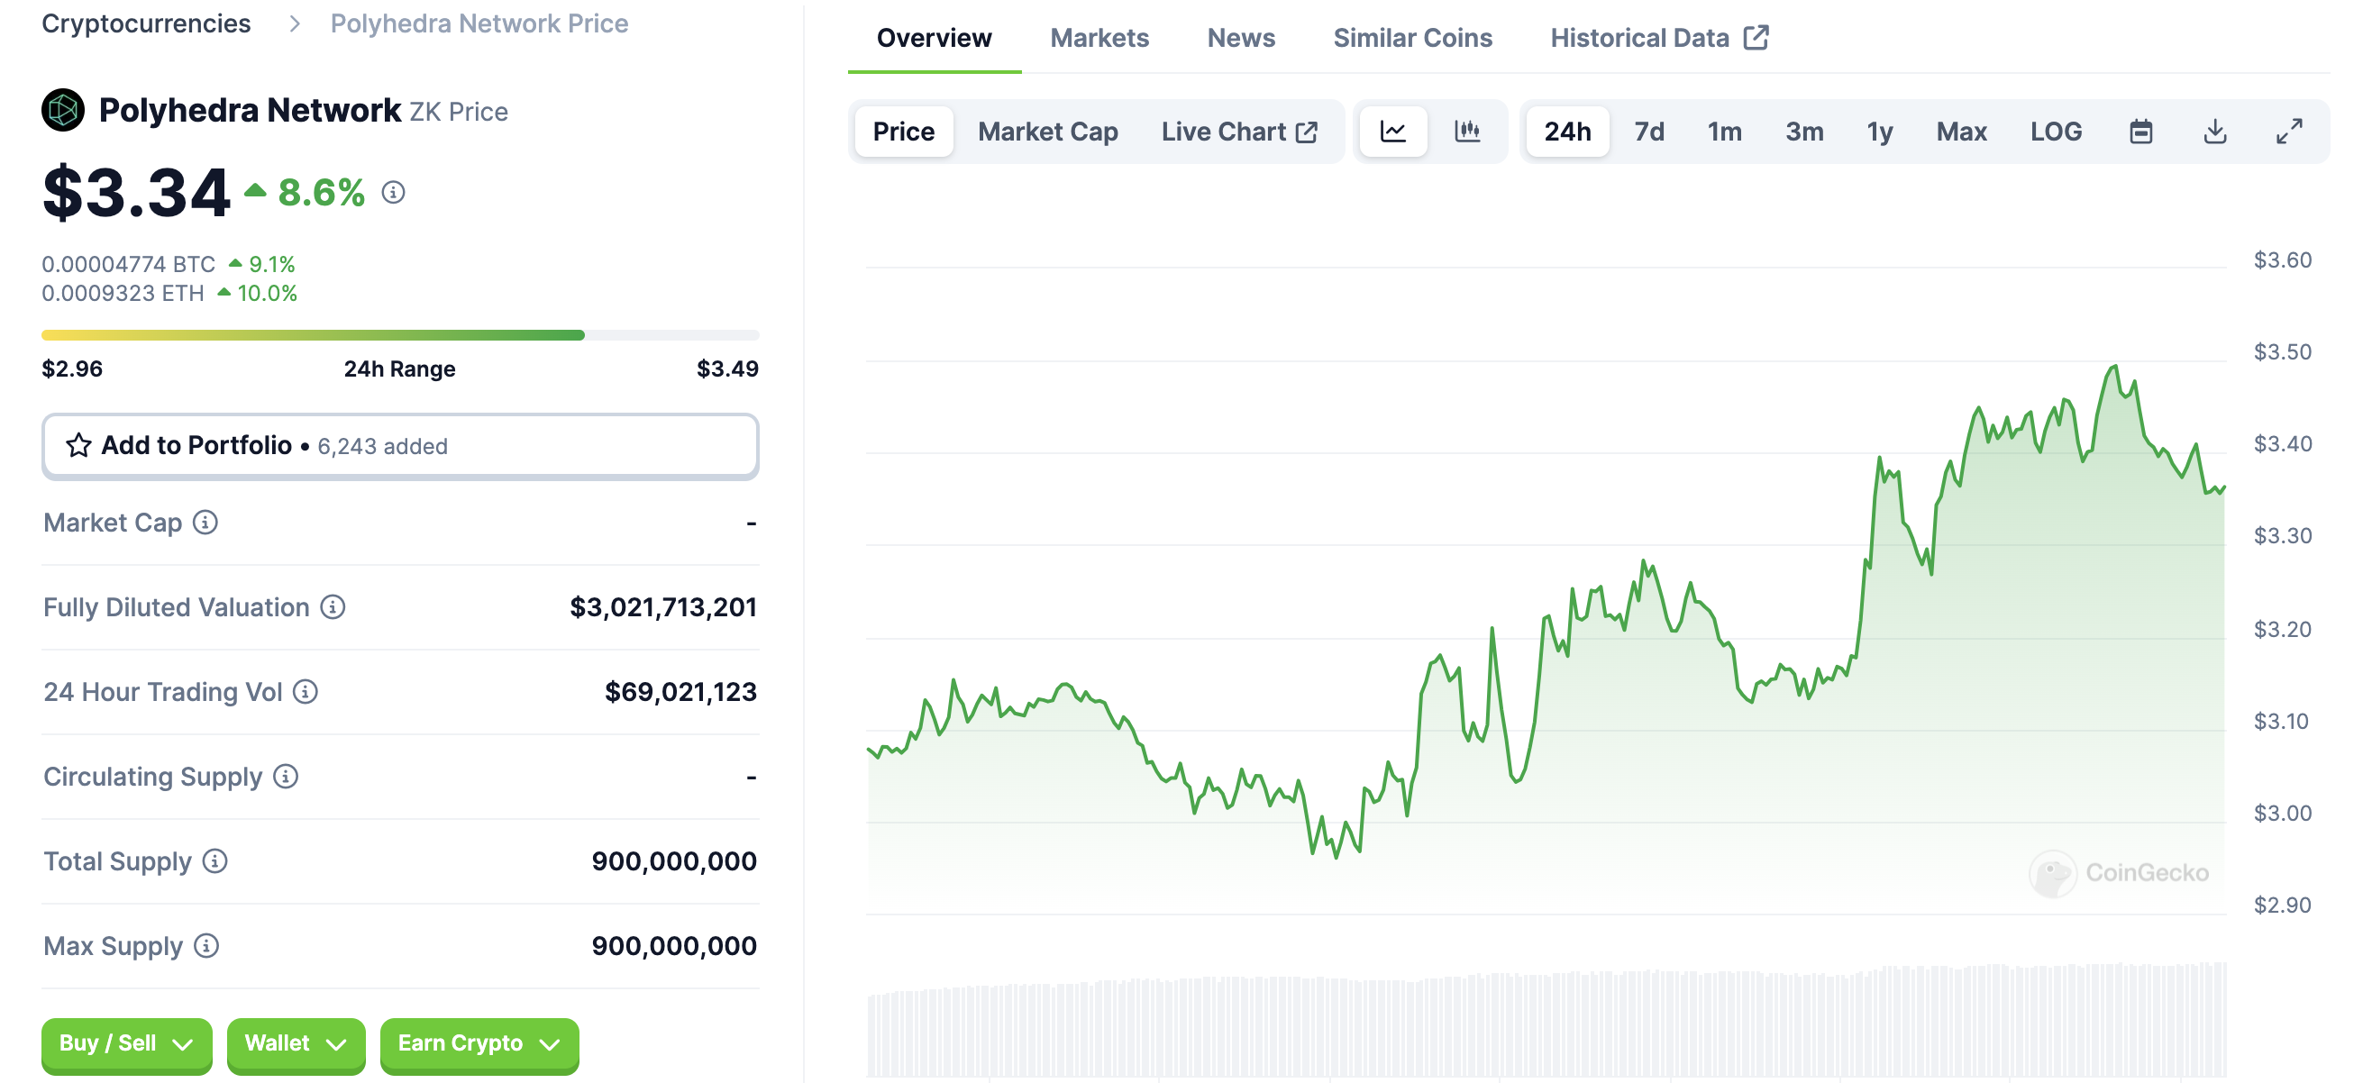This screenshot has height=1083, width=2363.
Task: Click Polyhedra Network Price breadcrumb
Action: 479,23
